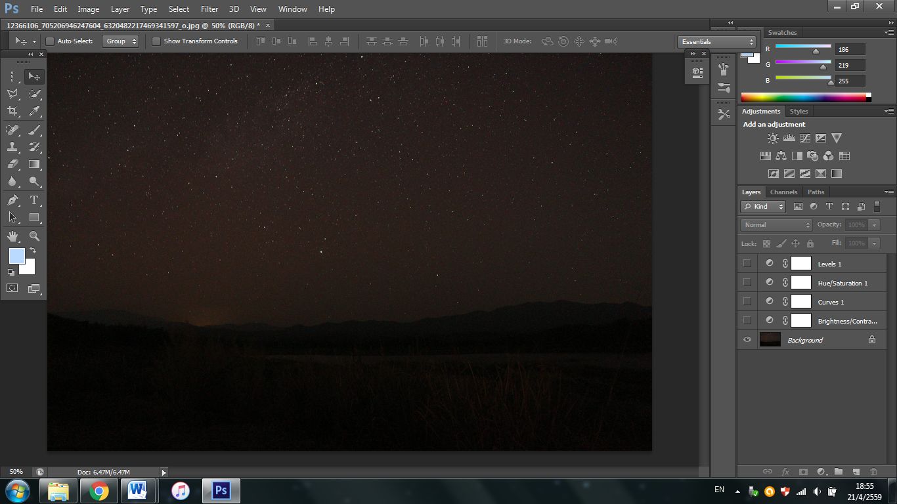Select the Eyedropper tool

(x=34, y=111)
